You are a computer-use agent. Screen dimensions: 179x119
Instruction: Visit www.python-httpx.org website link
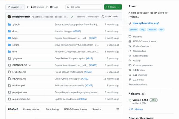click(146, 23)
